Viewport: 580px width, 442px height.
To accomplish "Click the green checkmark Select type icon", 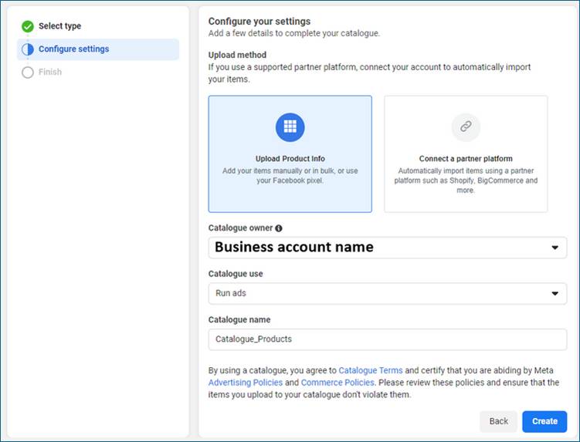I will [28, 26].
